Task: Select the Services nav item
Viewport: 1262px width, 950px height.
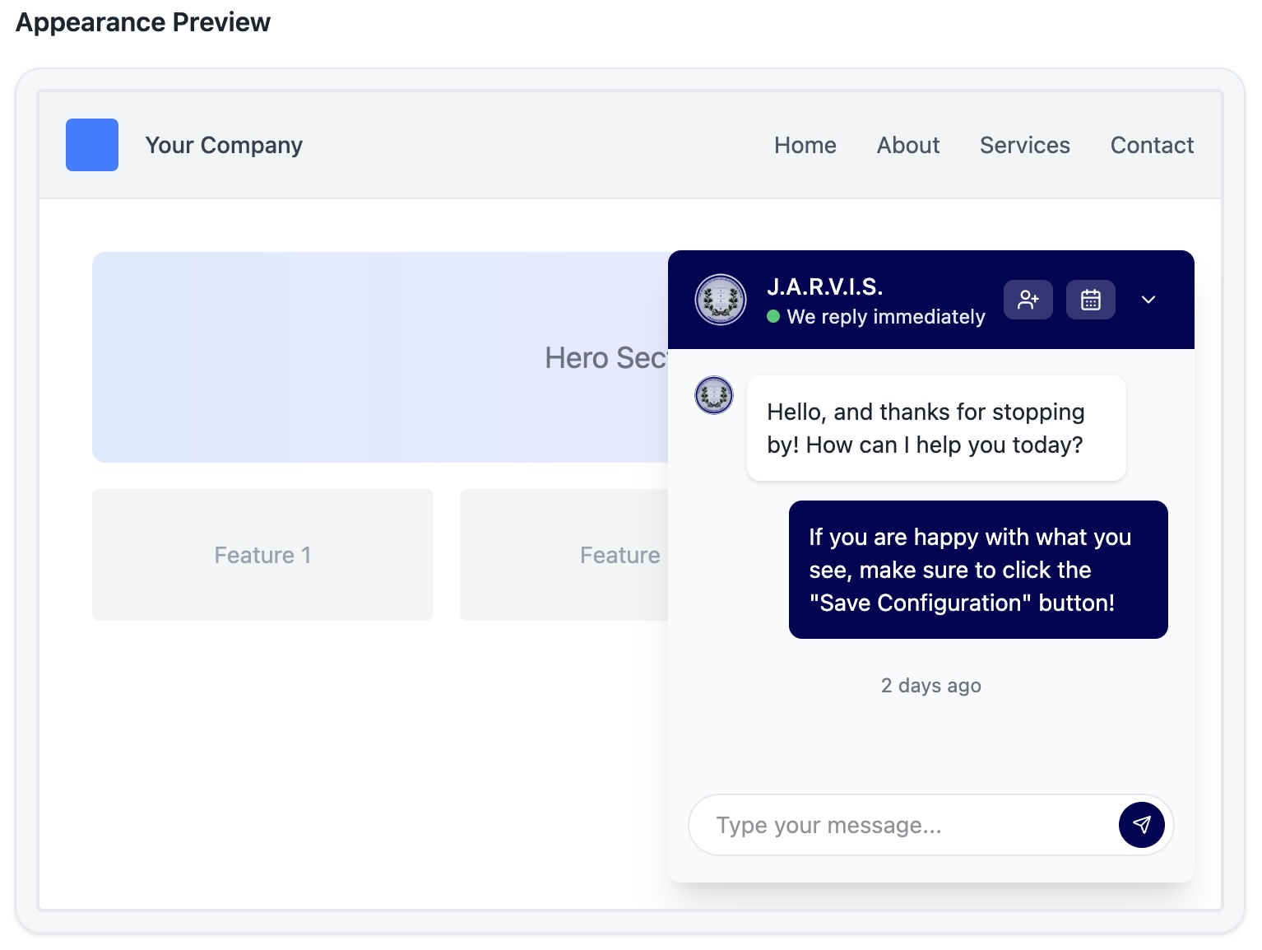Action: point(1025,145)
